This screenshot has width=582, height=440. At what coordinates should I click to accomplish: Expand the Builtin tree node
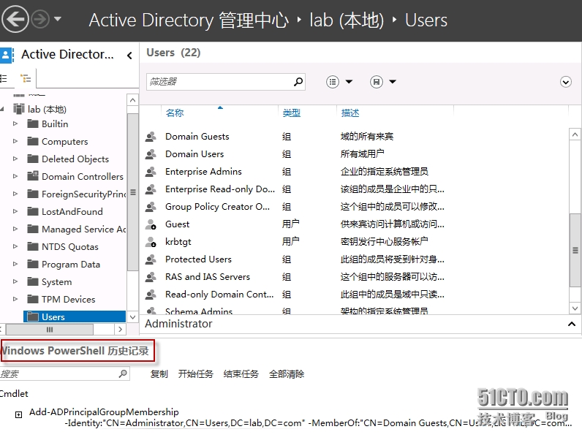click(15, 124)
